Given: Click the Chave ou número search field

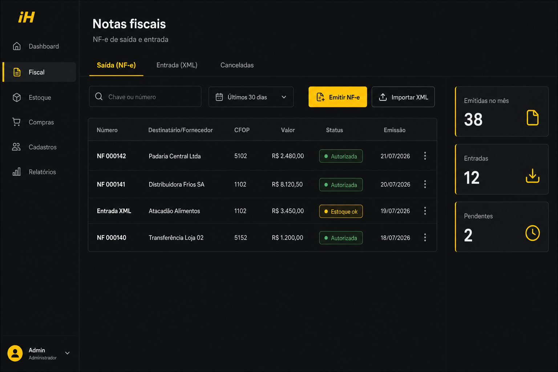Looking at the screenshot, I should coord(145,97).
